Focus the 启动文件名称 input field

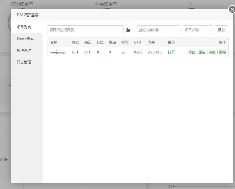(159, 30)
